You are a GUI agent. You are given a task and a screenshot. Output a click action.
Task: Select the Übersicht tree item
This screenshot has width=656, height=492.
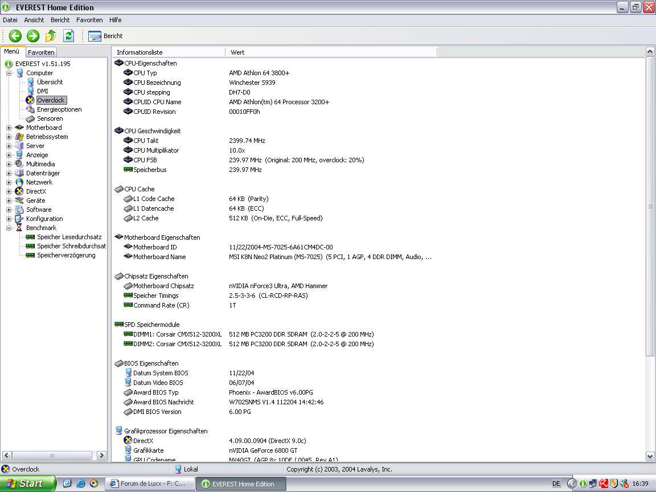tap(50, 82)
